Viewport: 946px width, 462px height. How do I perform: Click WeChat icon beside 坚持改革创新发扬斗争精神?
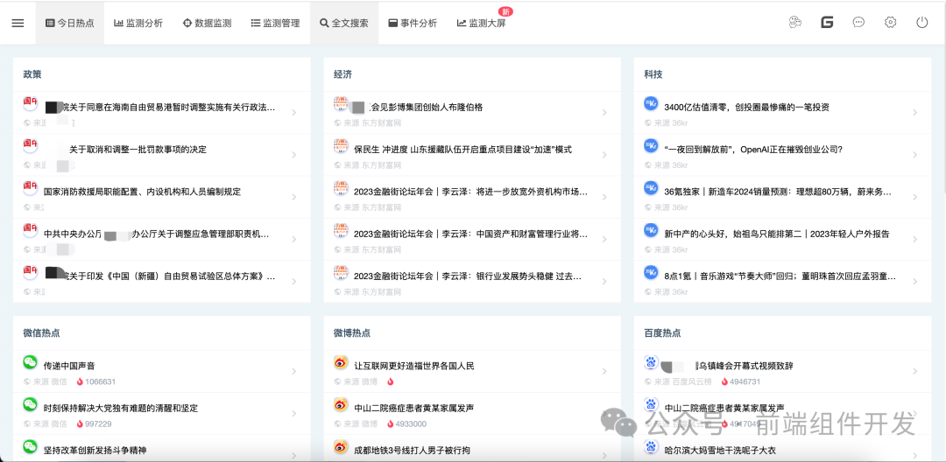click(x=30, y=445)
